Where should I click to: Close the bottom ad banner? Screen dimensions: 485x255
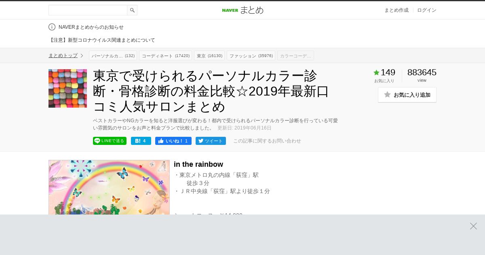[473, 226]
